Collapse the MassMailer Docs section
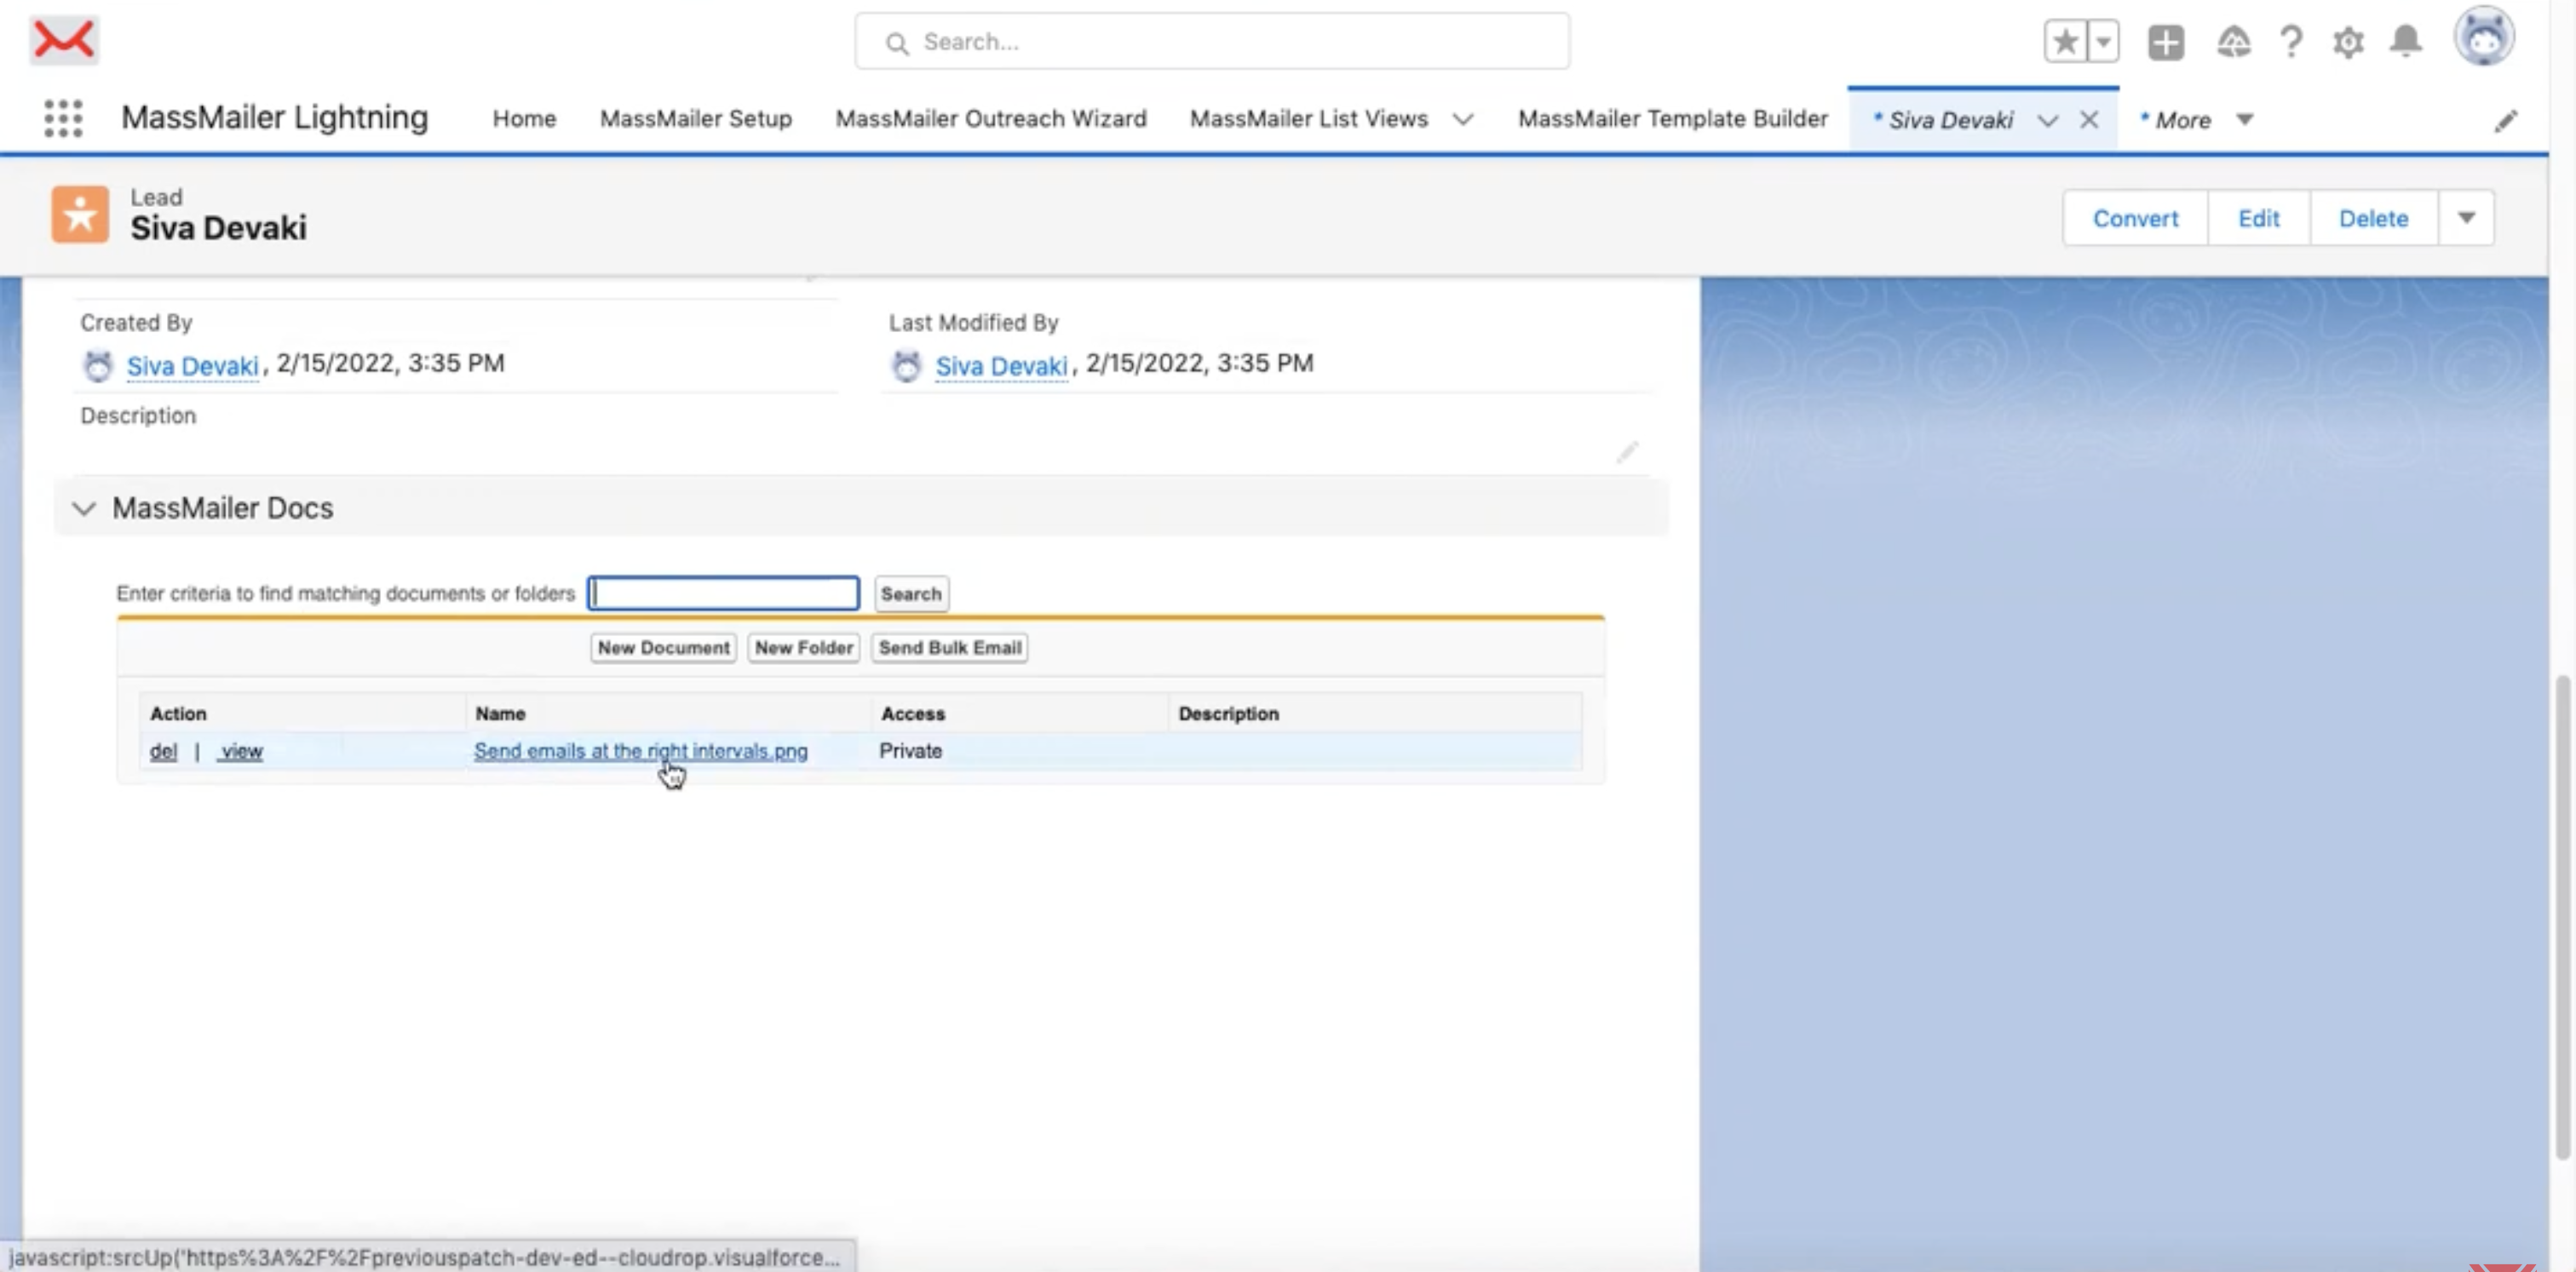 point(84,508)
